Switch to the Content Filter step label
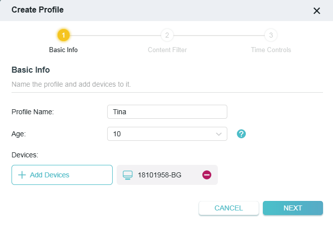Viewport: 333px width, 229px height. click(x=167, y=50)
